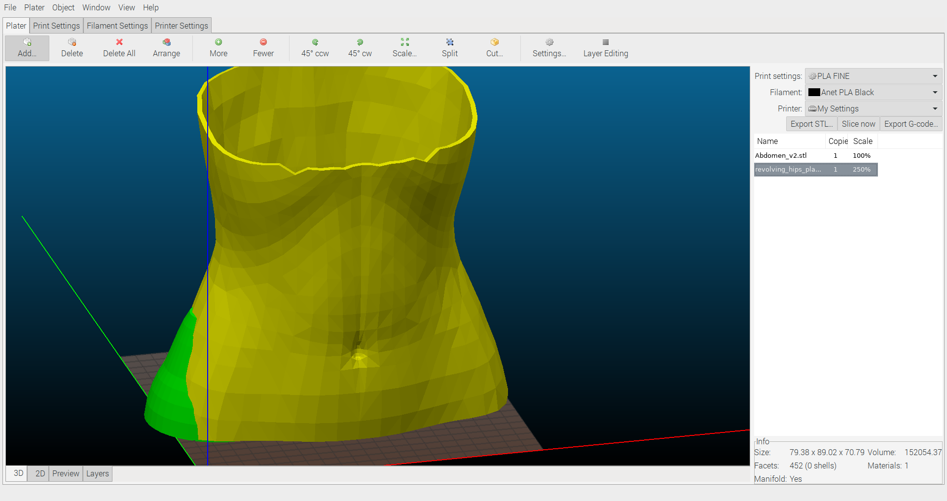This screenshot has width=947, height=501.
Task: Switch to the 2D view tab
Action: [40, 473]
